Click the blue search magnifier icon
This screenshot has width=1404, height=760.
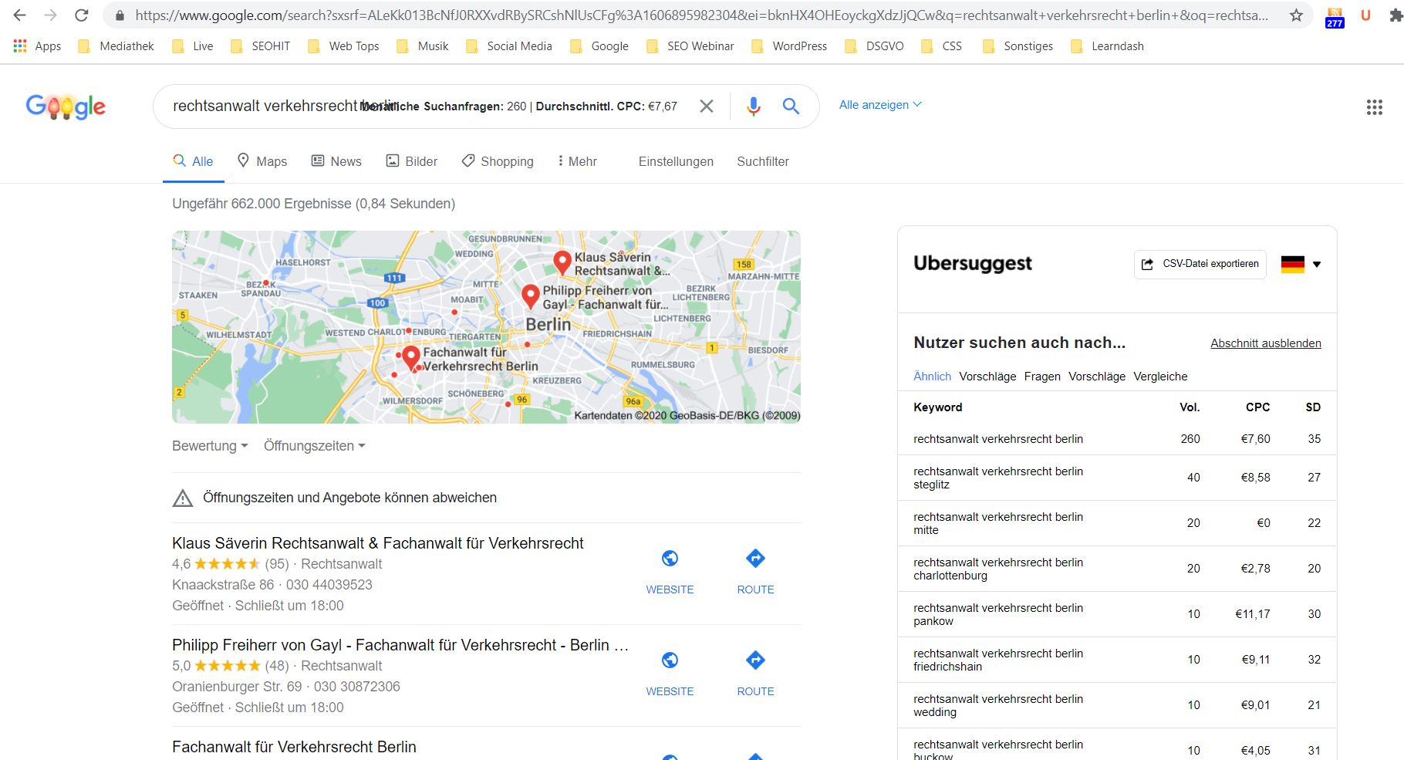tap(791, 106)
